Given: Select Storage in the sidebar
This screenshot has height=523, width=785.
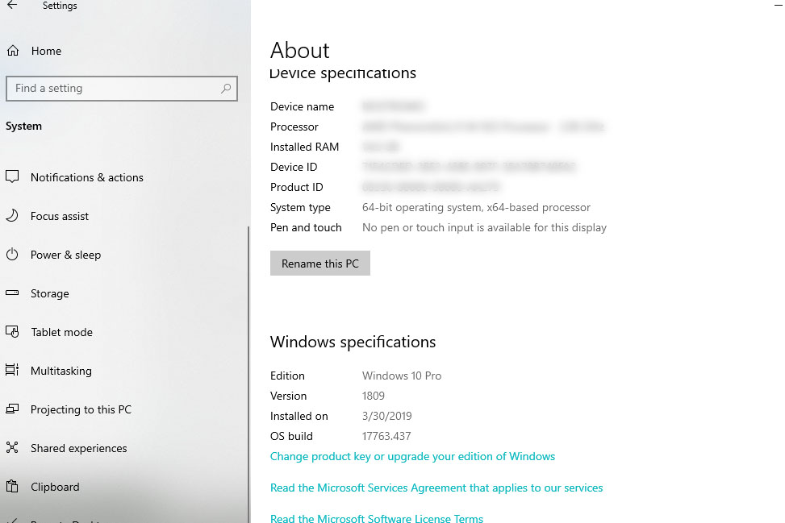Looking at the screenshot, I should [49, 293].
